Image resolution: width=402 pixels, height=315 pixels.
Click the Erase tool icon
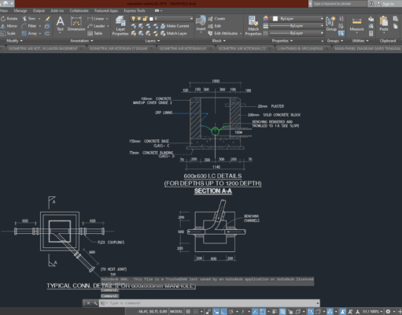click(x=47, y=19)
